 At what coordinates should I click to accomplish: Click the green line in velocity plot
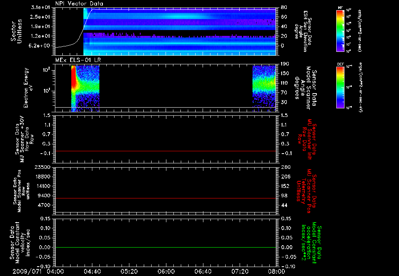point(166,248)
